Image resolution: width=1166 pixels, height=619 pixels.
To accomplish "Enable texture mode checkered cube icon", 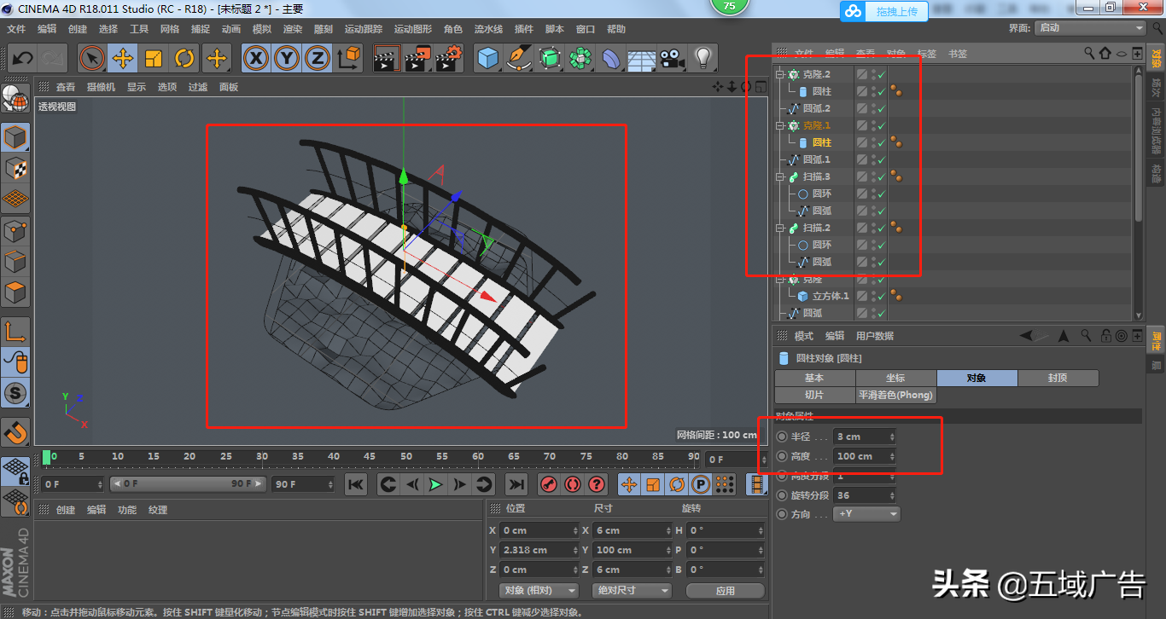I will (15, 169).
